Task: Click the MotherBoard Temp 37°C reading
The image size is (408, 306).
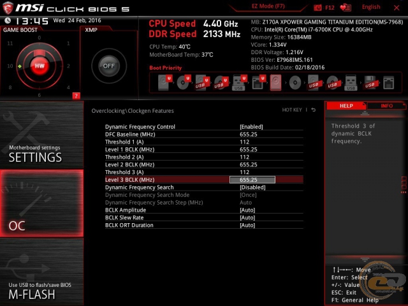Action: [181, 55]
